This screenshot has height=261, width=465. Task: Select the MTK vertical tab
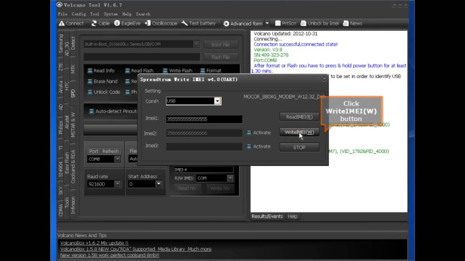pos(73,69)
